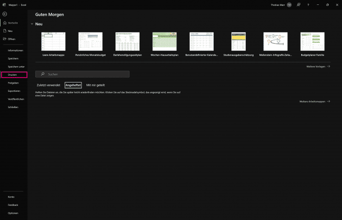Select the Angeheftet tab
342x220 pixels.
(73, 85)
